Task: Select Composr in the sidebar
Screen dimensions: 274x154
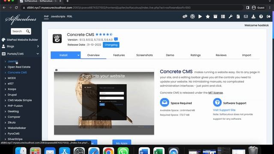Action: click(14, 117)
